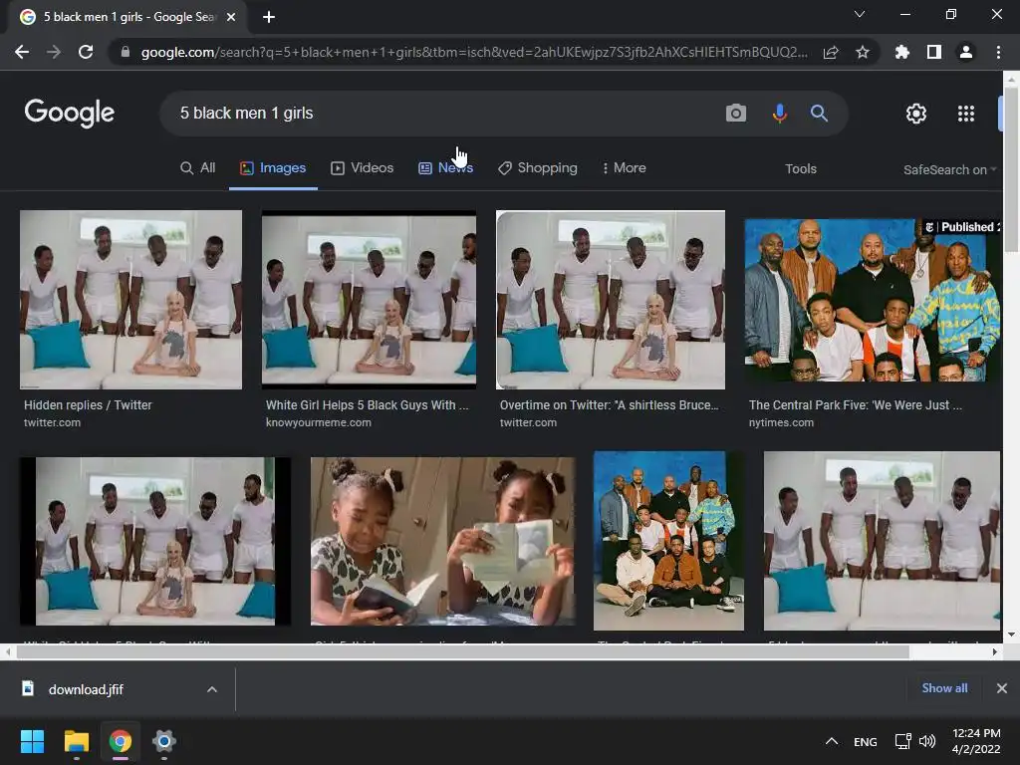
Task: Click the scroll-down arrow of vertical scrollbar
Action: [x=1011, y=635]
